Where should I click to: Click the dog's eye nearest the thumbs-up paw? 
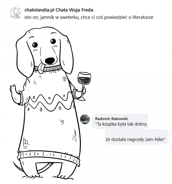coord(35,45)
